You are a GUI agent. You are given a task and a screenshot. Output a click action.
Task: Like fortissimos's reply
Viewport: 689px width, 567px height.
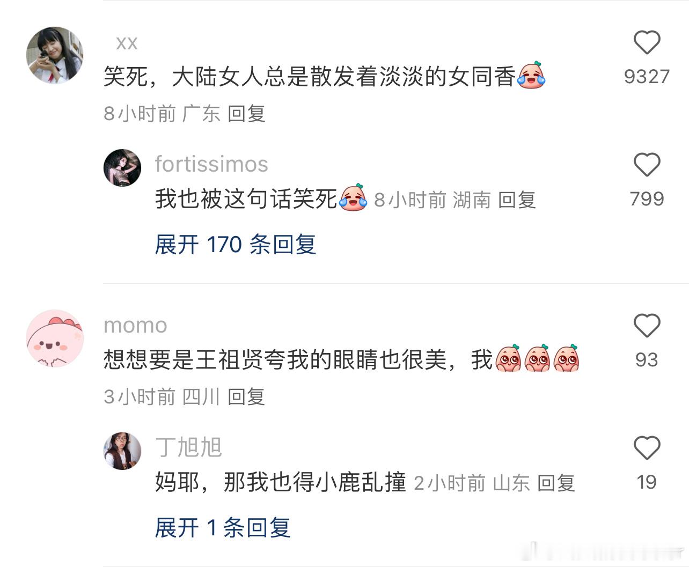click(647, 165)
